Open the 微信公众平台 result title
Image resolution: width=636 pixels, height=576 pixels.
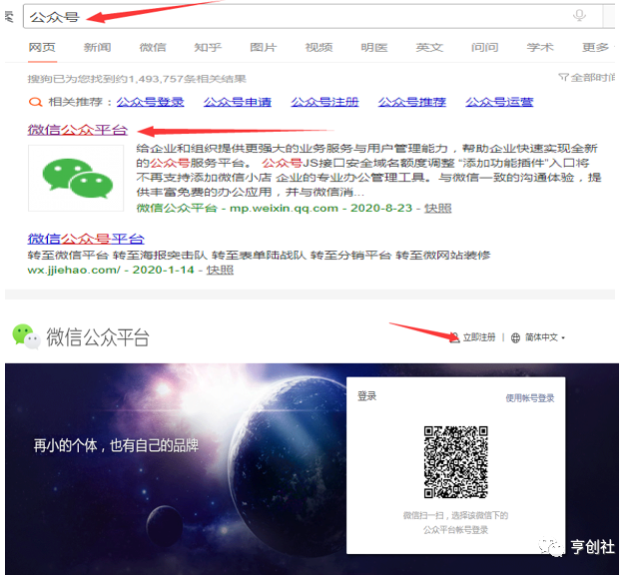coord(78,130)
